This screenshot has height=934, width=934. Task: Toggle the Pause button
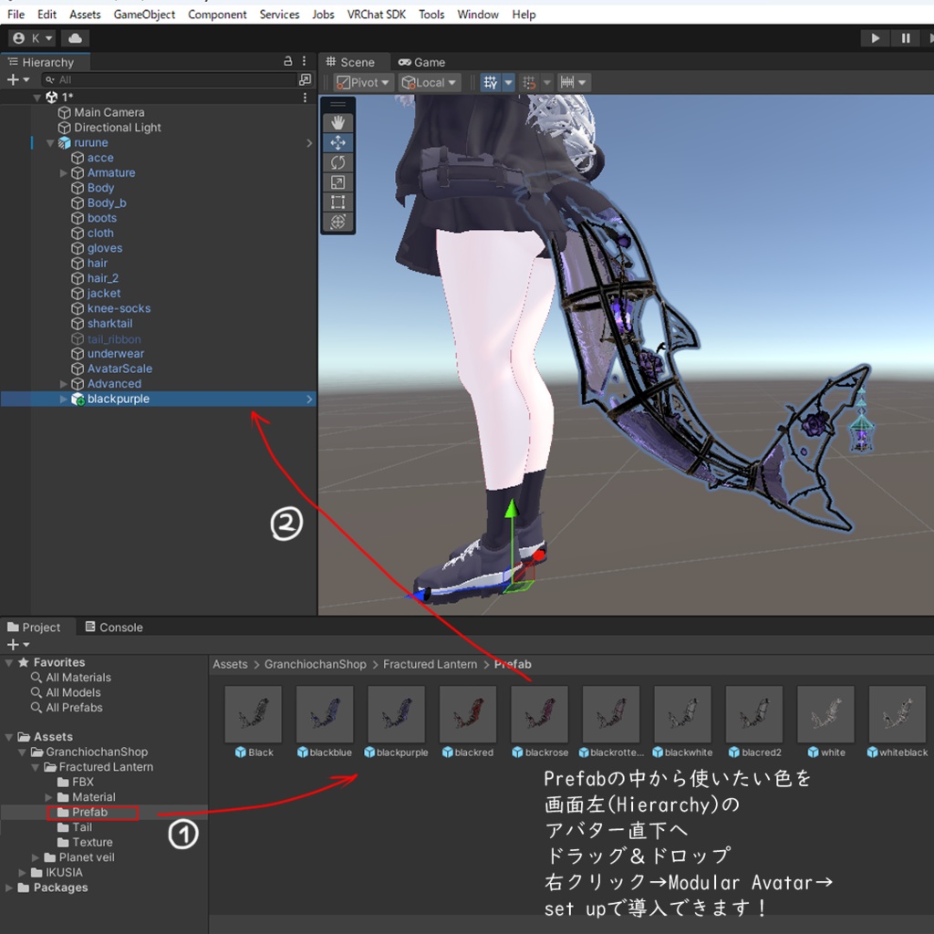pos(906,38)
